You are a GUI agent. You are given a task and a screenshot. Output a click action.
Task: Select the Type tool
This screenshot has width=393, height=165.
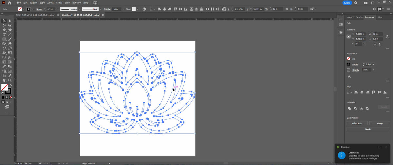pyautogui.click(x=4, y=35)
